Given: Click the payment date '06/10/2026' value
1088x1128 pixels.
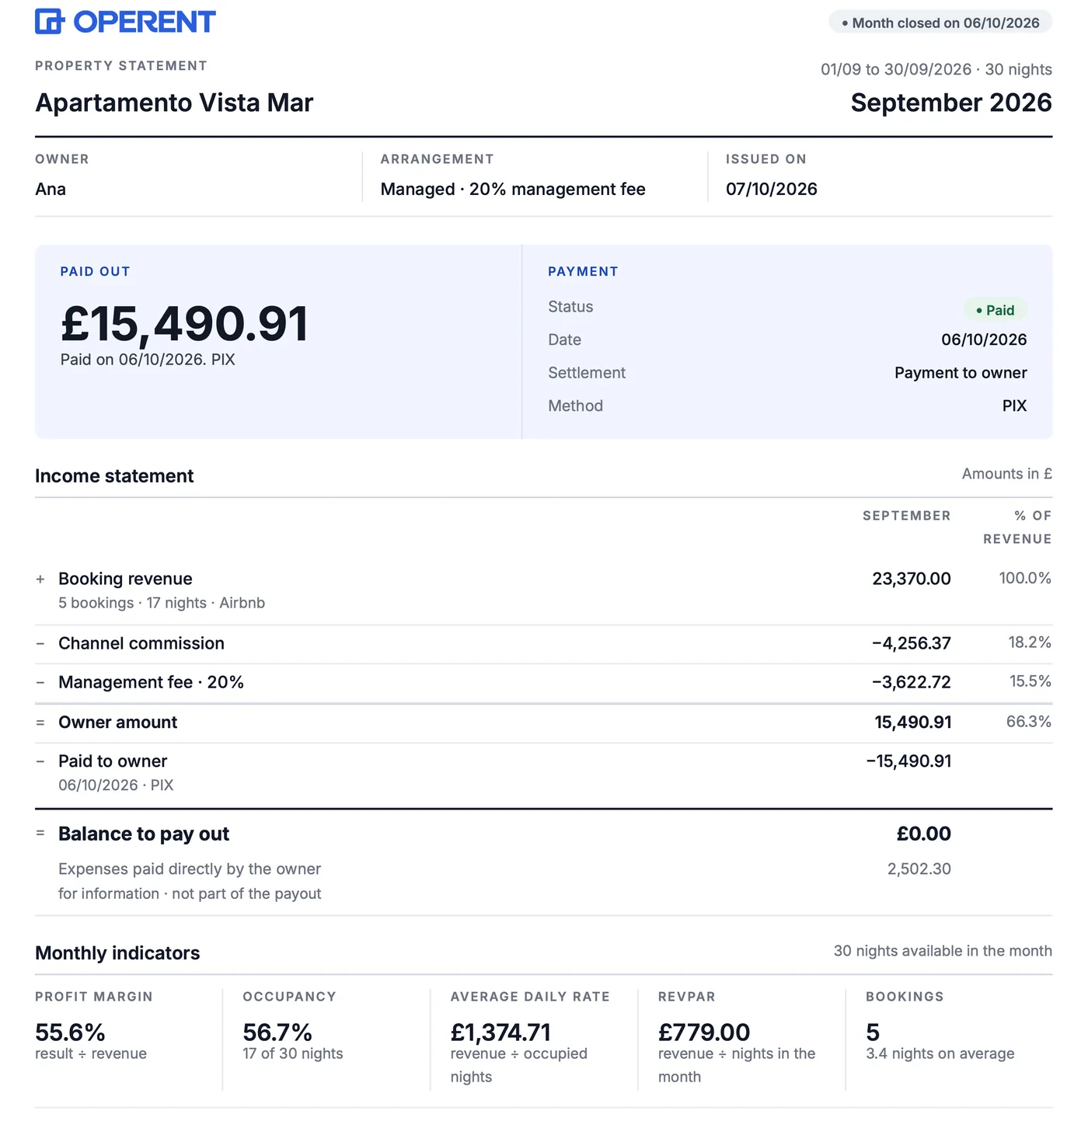Looking at the screenshot, I should [984, 339].
